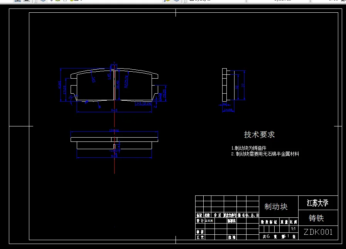The height and width of the screenshot is (249, 346).
Task: Select the 设计 row label
Action: (200, 221)
